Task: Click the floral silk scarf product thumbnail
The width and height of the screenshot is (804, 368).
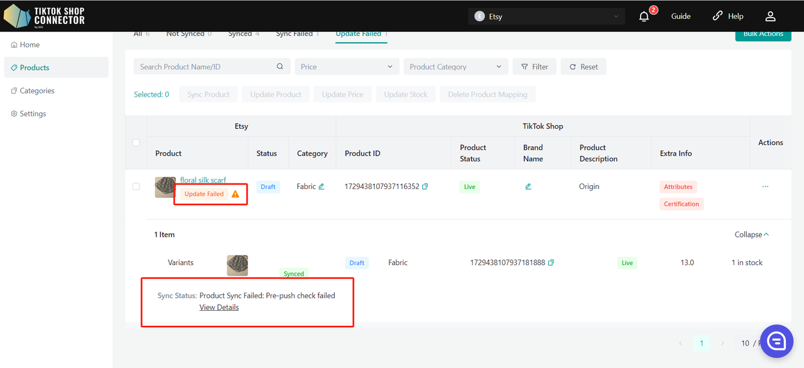Action: pyautogui.click(x=165, y=187)
